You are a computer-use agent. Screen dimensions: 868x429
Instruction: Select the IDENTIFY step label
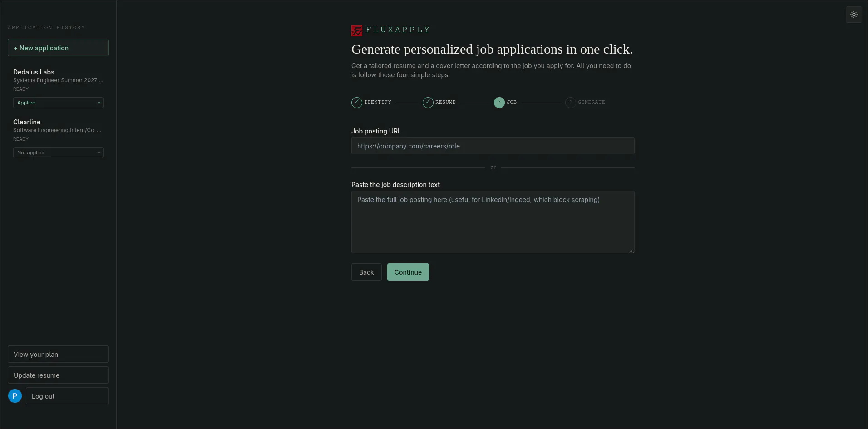point(378,102)
